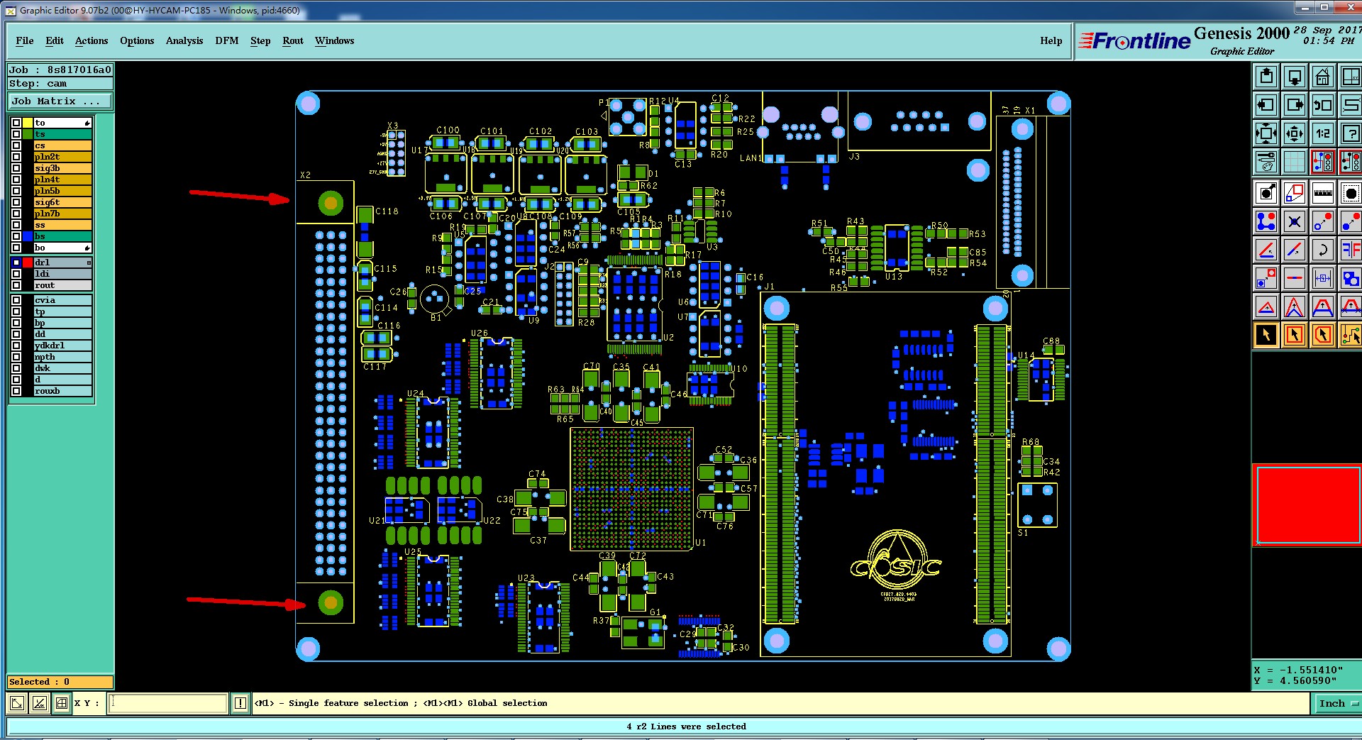Open the Inch units dropdown

[1338, 703]
